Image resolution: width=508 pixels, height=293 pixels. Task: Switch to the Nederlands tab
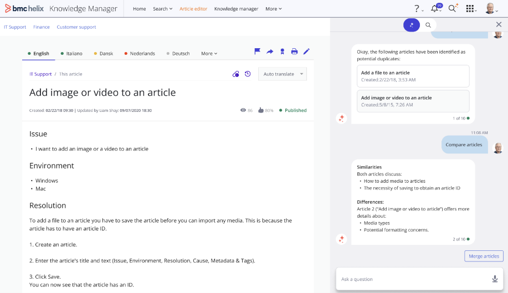tap(140, 53)
